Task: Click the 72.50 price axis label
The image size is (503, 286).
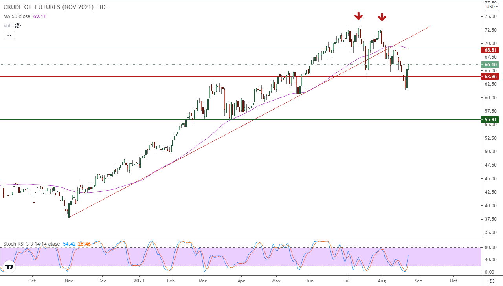Action: click(x=490, y=30)
